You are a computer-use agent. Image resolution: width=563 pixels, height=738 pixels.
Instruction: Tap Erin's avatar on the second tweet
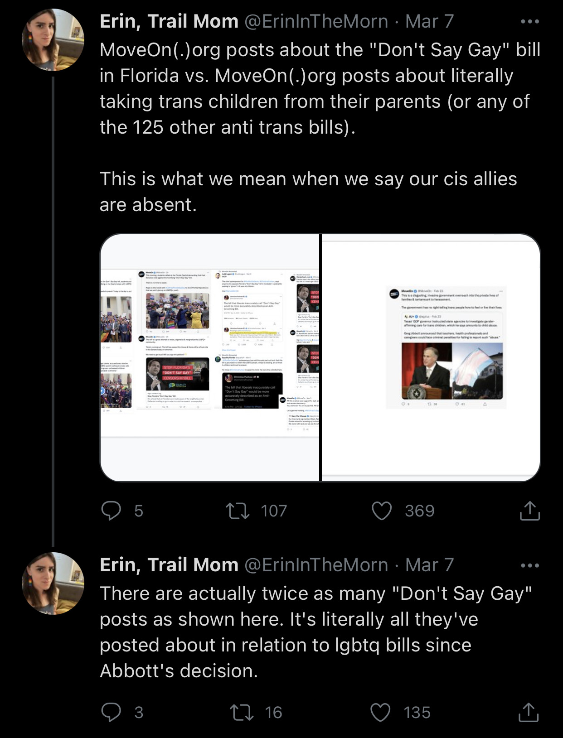[53, 584]
